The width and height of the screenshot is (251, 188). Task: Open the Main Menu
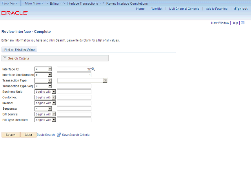pos(34,3)
